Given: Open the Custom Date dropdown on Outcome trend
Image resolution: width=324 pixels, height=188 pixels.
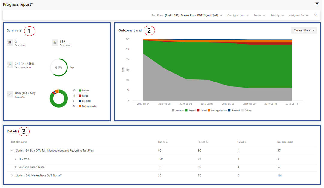Looking at the screenshot, I should tap(304, 30).
